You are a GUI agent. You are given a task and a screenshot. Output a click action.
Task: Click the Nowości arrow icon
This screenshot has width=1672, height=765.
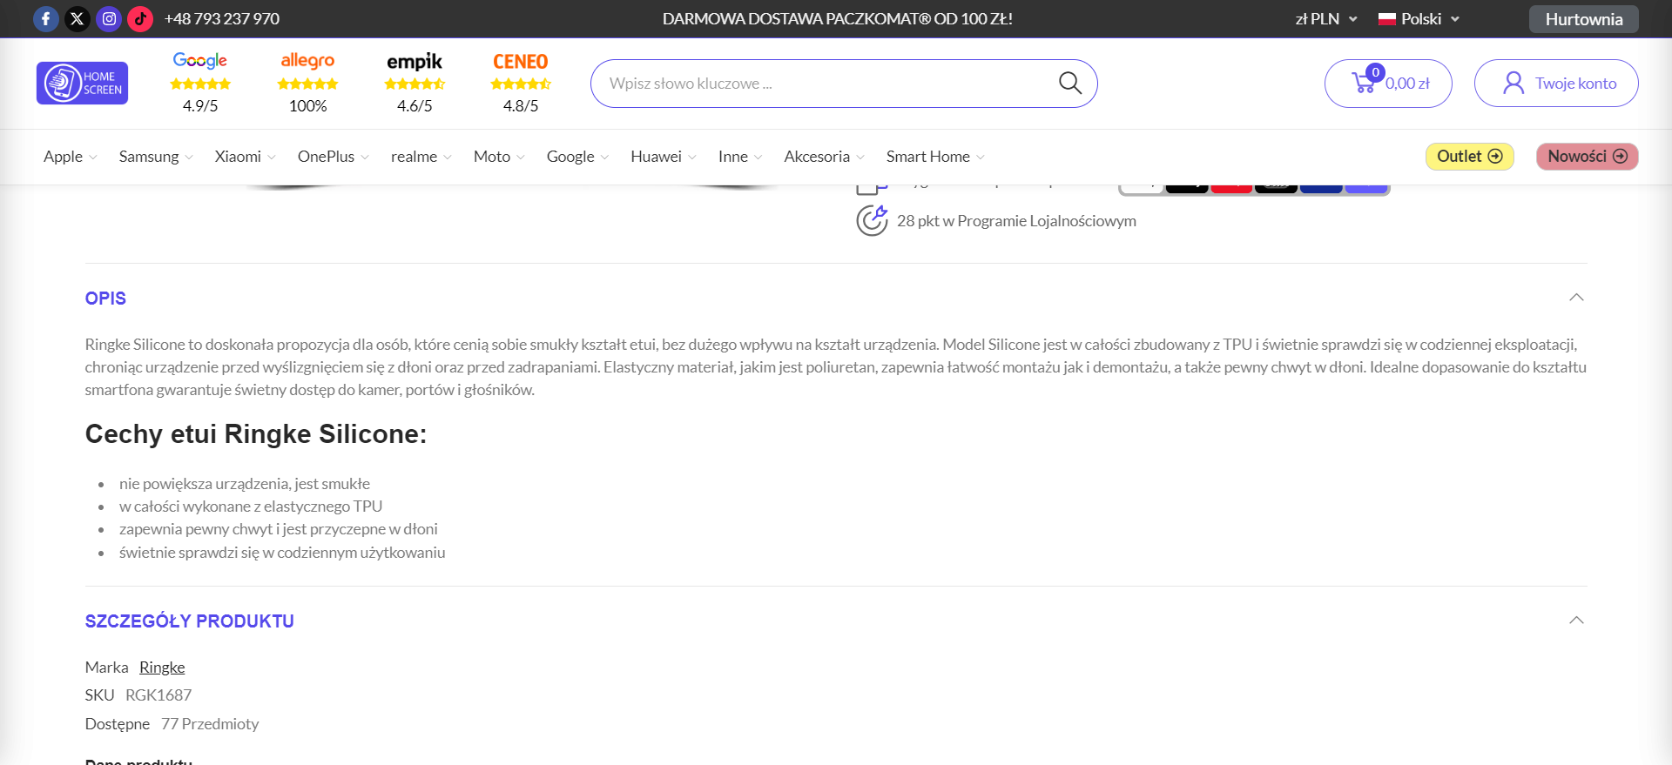(1620, 157)
